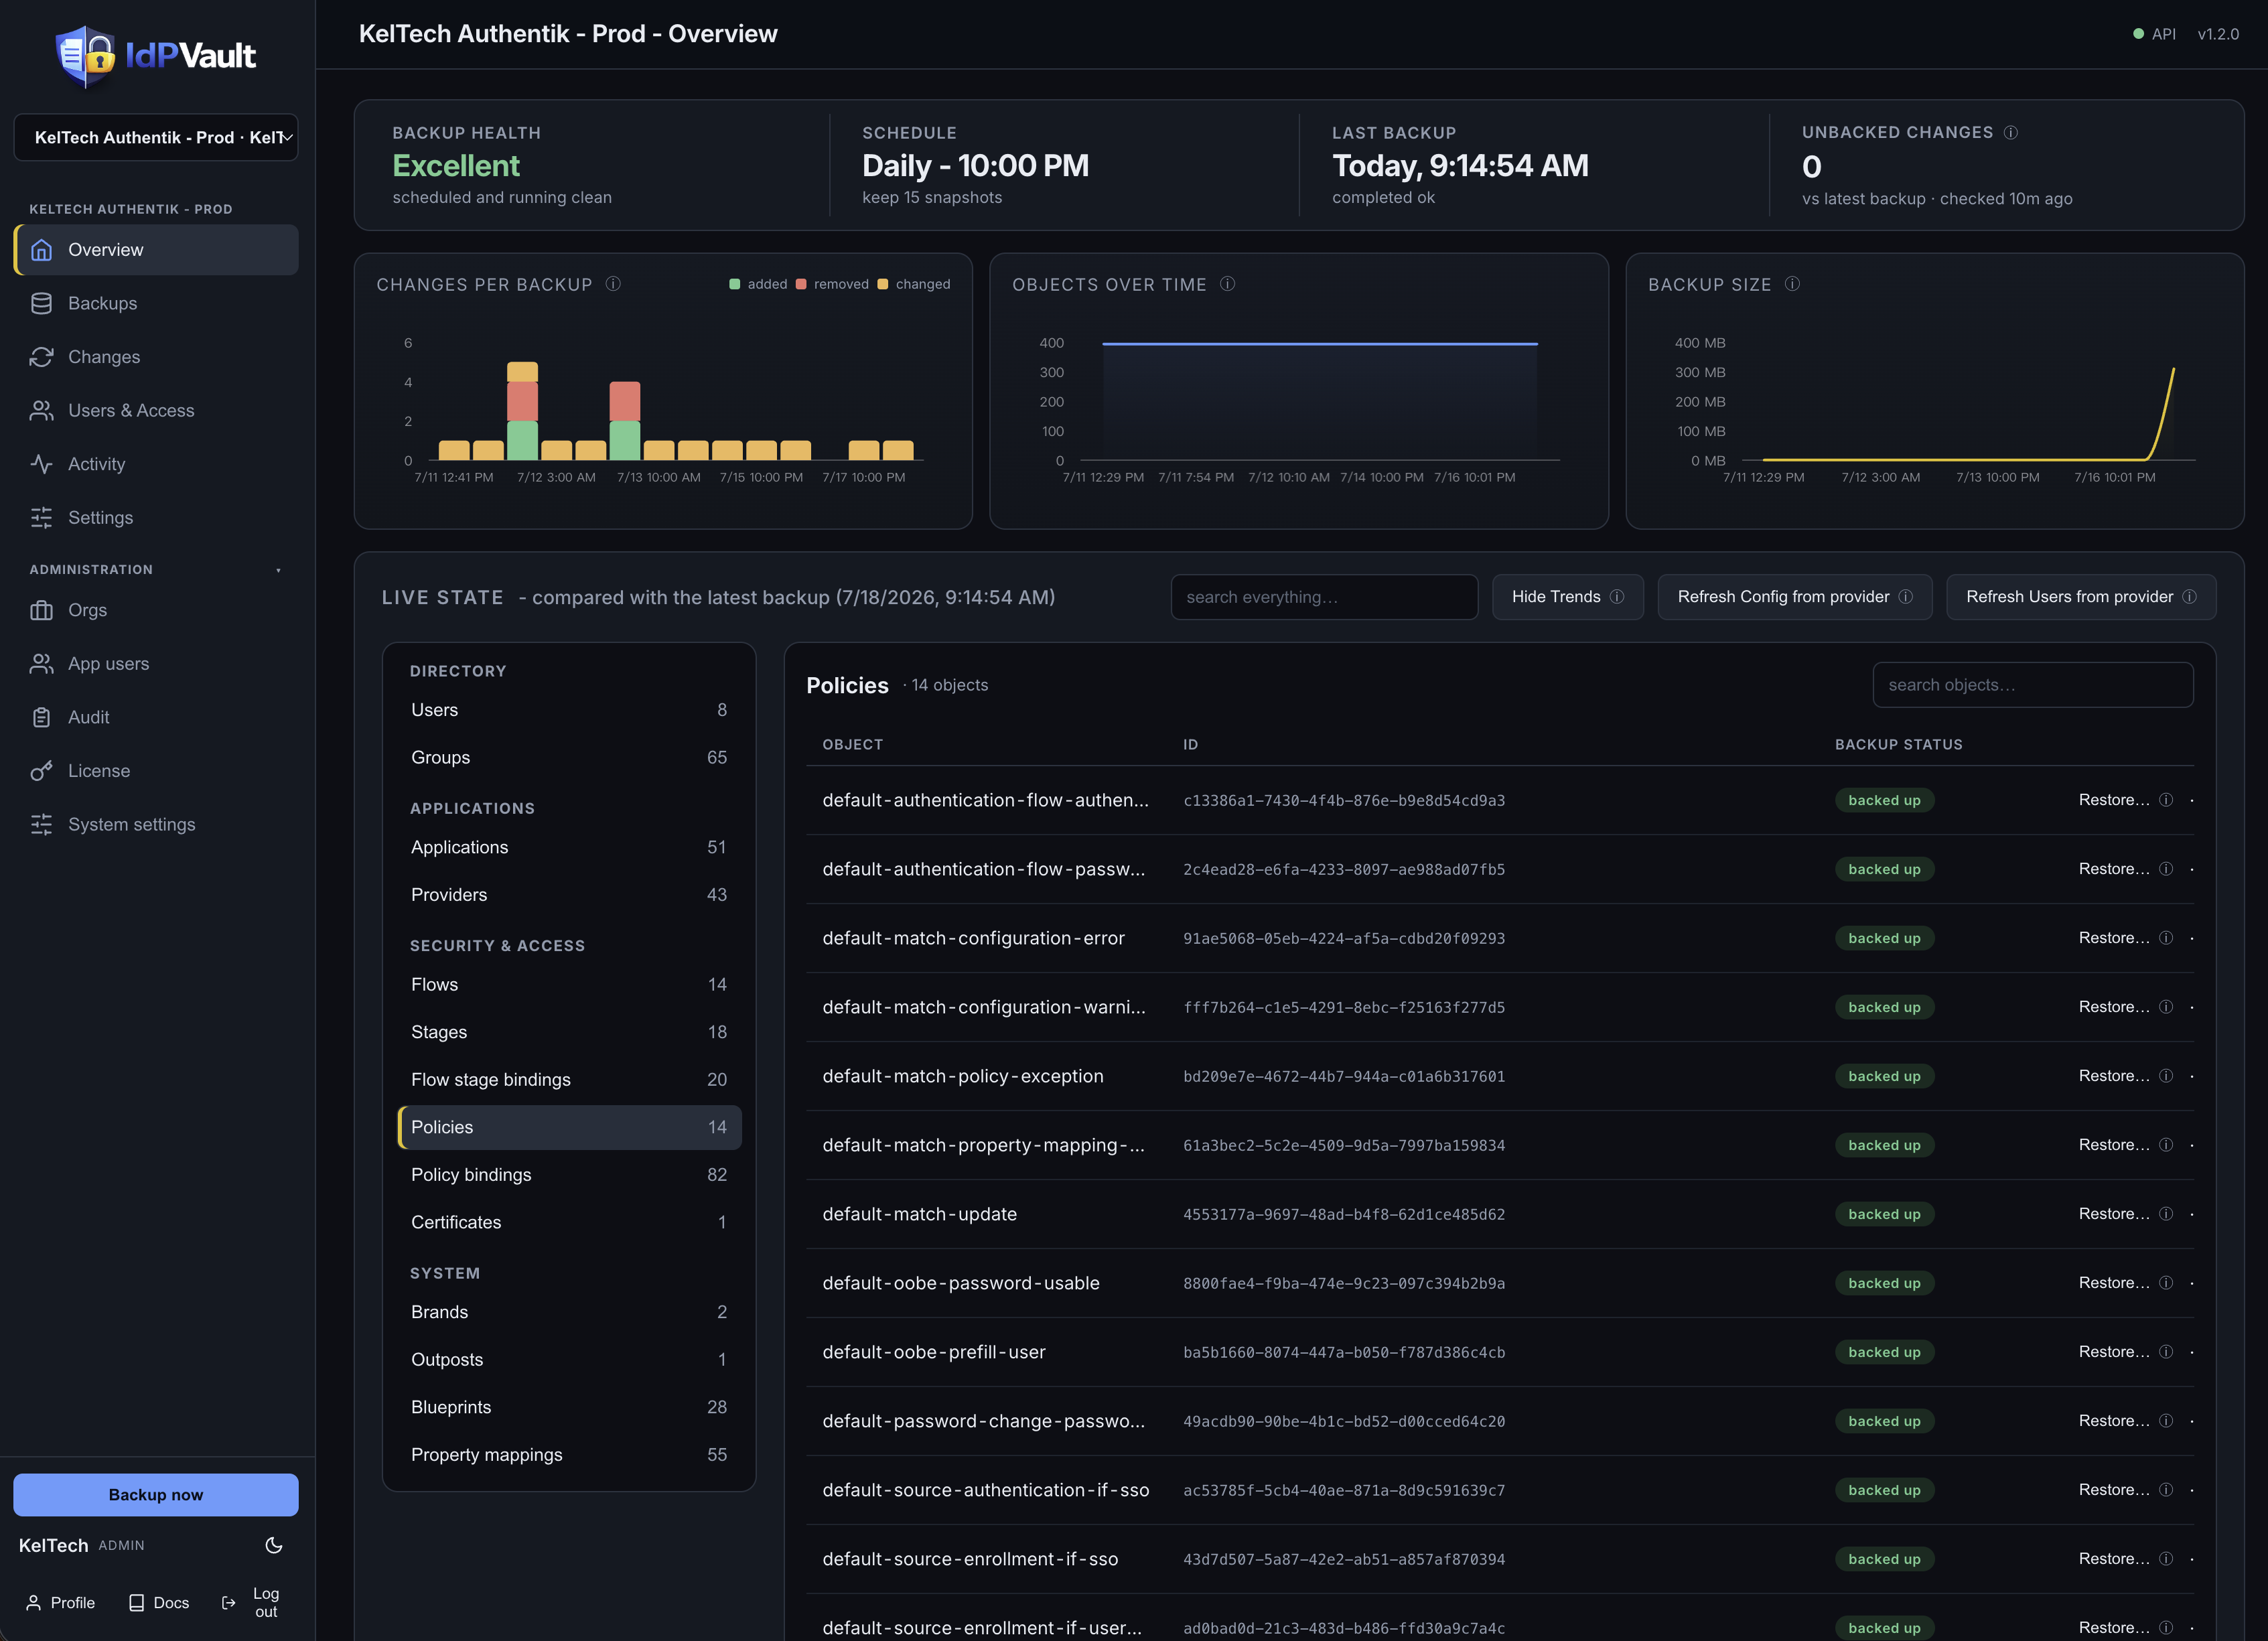Image resolution: width=2268 pixels, height=1641 pixels.
Task: Click the Changes refresh icon
Action: click(x=41, y=357)
